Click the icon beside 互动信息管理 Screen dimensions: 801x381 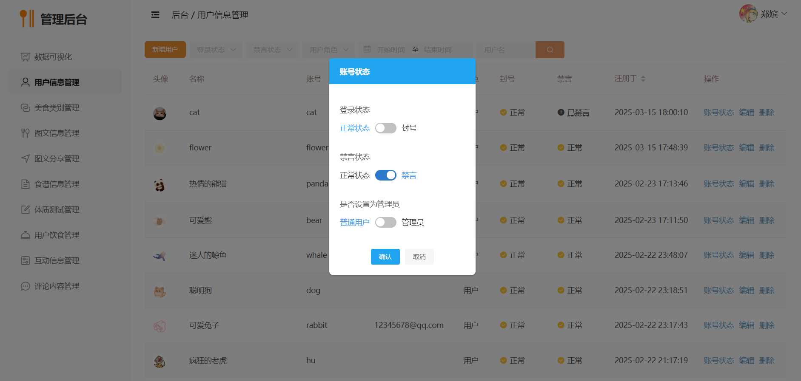click(26, 261)
